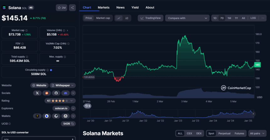
Task: Click the Solana logo icon
Action: pos(4,8)
